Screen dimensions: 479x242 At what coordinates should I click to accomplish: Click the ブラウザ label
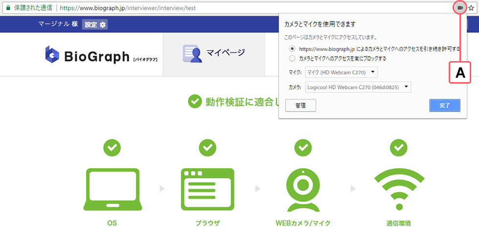click(208, 223)
